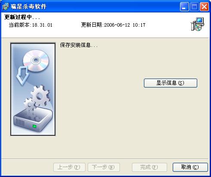Click the disabled 下一步 (N) button
The image size is (211, 177).
[x=104, y=167]
